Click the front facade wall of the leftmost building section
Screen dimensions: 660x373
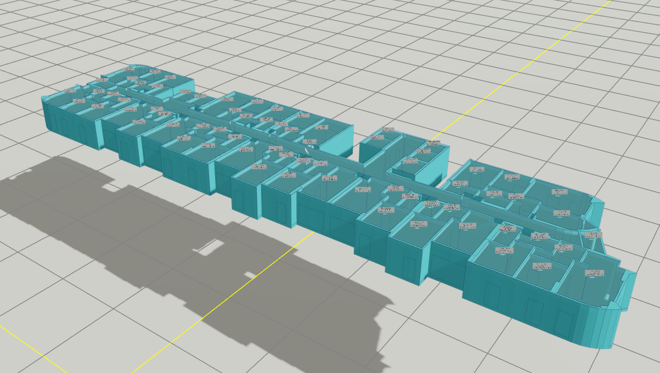tap(71, 127)
